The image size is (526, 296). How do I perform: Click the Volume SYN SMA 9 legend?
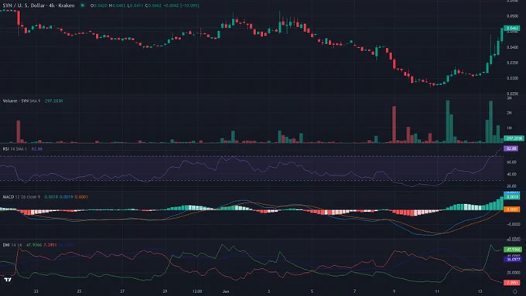tap(22, 101)
